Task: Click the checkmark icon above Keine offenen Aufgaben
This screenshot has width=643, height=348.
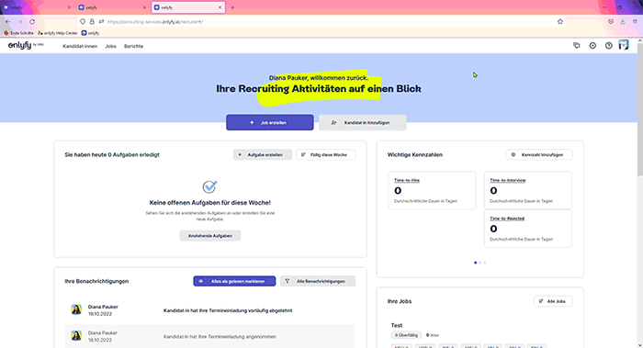Action: (x=210, y=187)
